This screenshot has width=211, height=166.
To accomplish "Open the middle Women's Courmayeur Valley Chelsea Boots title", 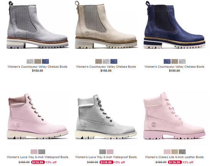I will pyautogui.click(x=106, y=67).
